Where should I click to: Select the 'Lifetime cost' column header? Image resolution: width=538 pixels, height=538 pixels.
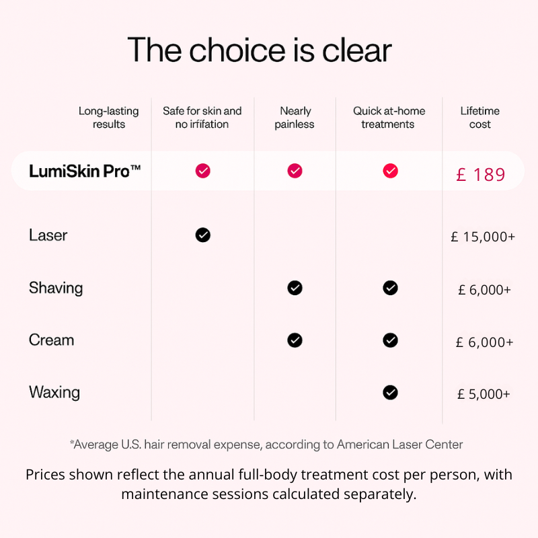(479, 118)
